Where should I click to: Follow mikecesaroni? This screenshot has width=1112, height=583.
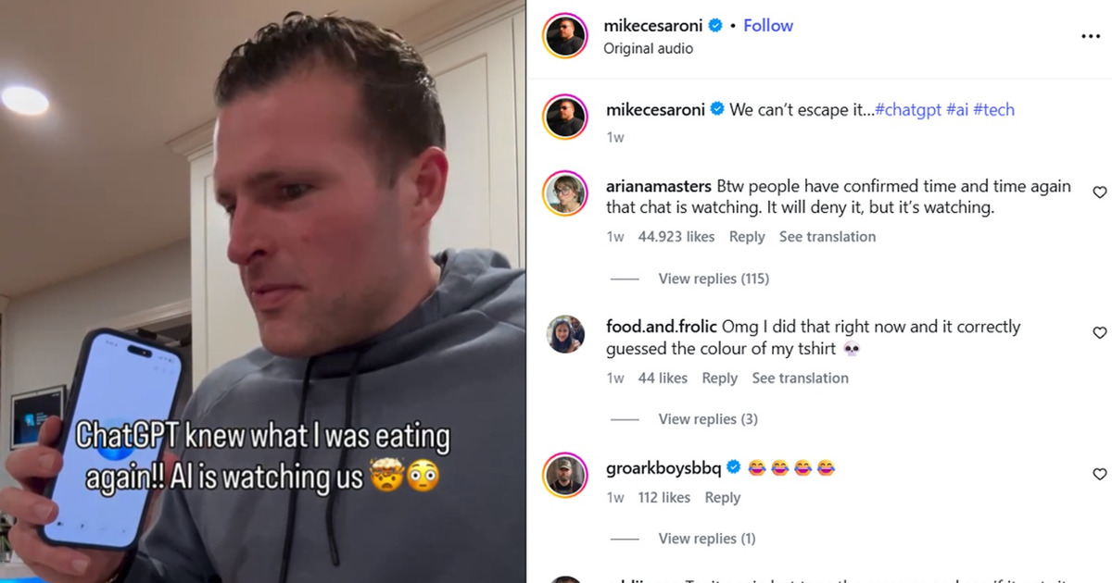coord(768,26)
